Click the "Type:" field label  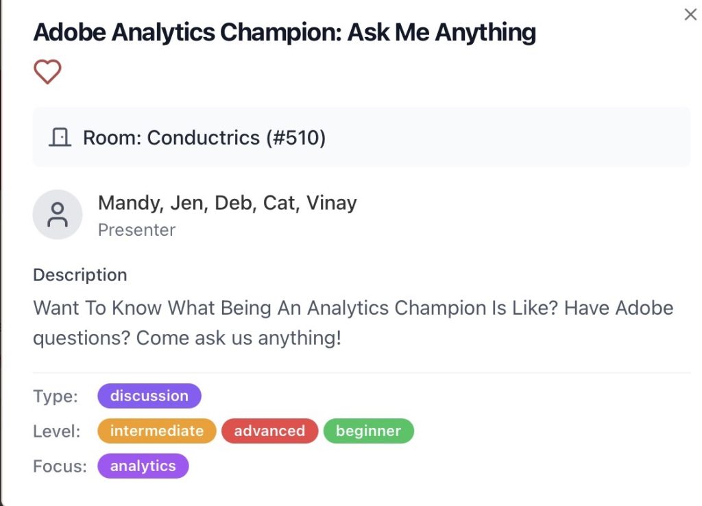click(56, 396)
